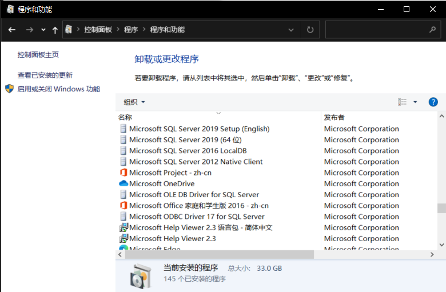This screenshot has width=446, height=292.
Task: Sort list by 名称 column header
Action: 125,117
